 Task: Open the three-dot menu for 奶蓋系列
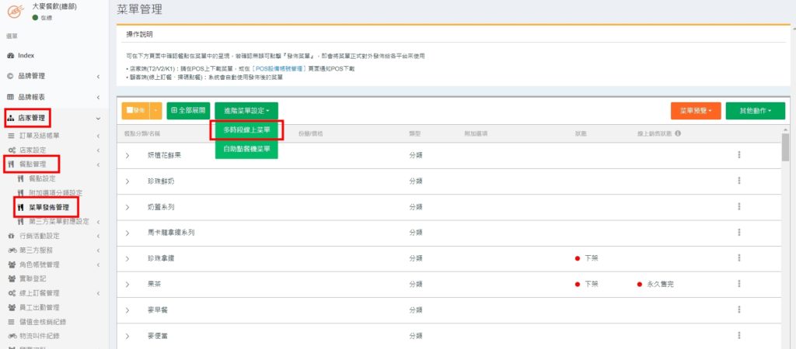click(738, 206)
